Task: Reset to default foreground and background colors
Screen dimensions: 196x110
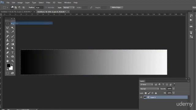Action: coord(7,69)
